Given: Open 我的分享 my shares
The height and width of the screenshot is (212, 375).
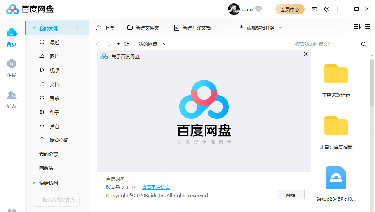Looking at the screenshot, I should (49, 155).
